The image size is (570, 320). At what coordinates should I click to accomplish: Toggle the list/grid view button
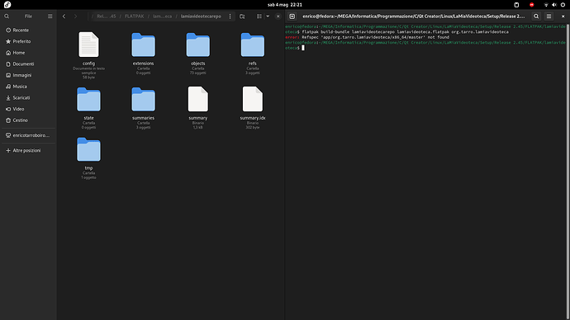259,16
